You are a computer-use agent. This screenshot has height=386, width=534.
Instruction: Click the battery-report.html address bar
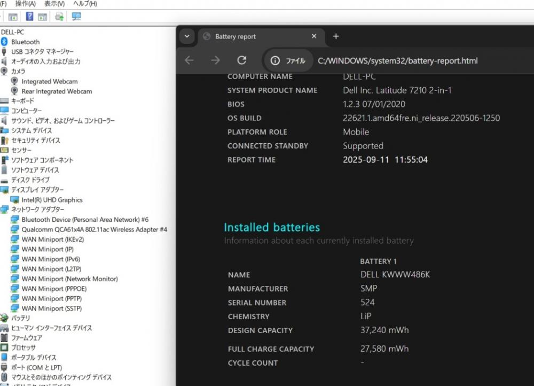(397, 61)
